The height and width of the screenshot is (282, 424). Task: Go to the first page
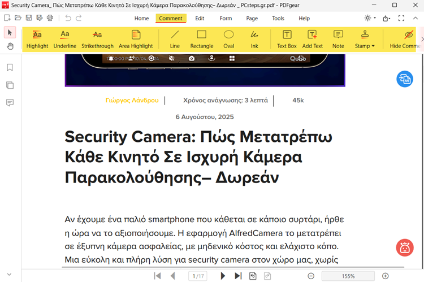tap(157, 276)
